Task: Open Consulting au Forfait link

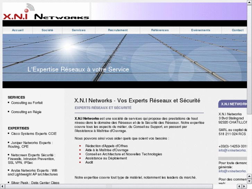Action: tap(27, 103)
